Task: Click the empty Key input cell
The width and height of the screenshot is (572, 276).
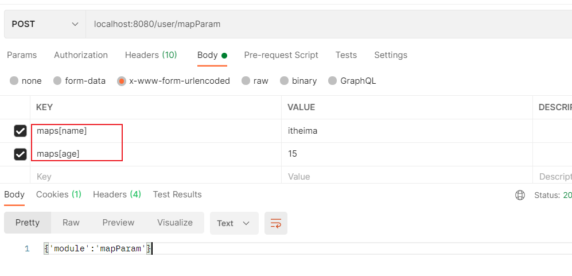Action: point(155,177)
